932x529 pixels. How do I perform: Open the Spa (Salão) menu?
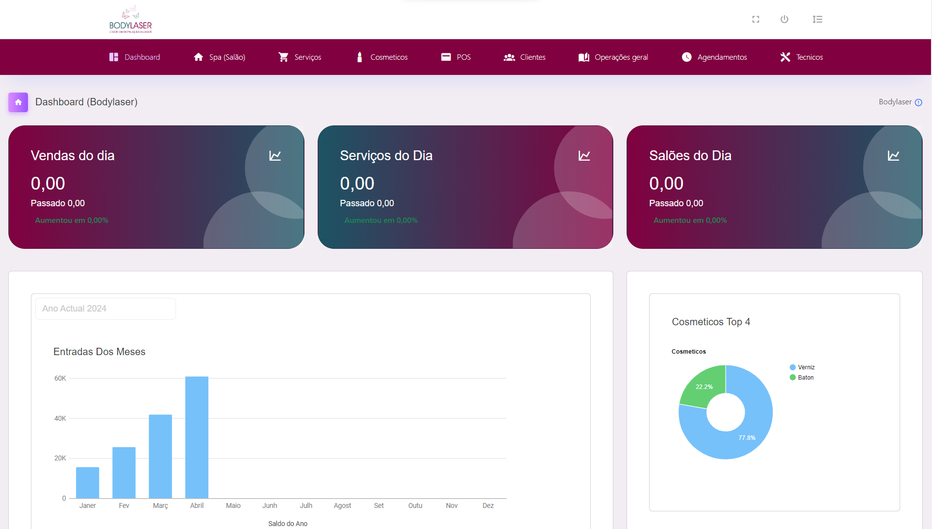(x=220, y=57)
